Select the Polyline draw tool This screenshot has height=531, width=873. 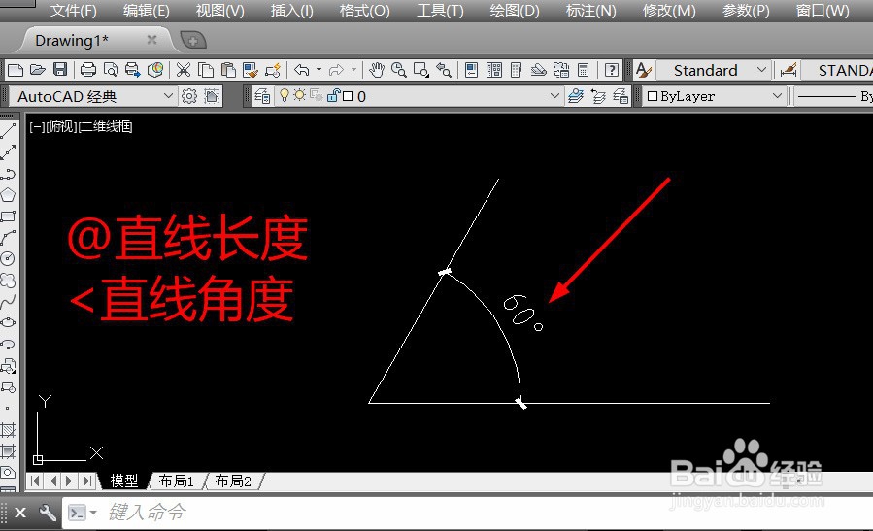pos(8,174)
